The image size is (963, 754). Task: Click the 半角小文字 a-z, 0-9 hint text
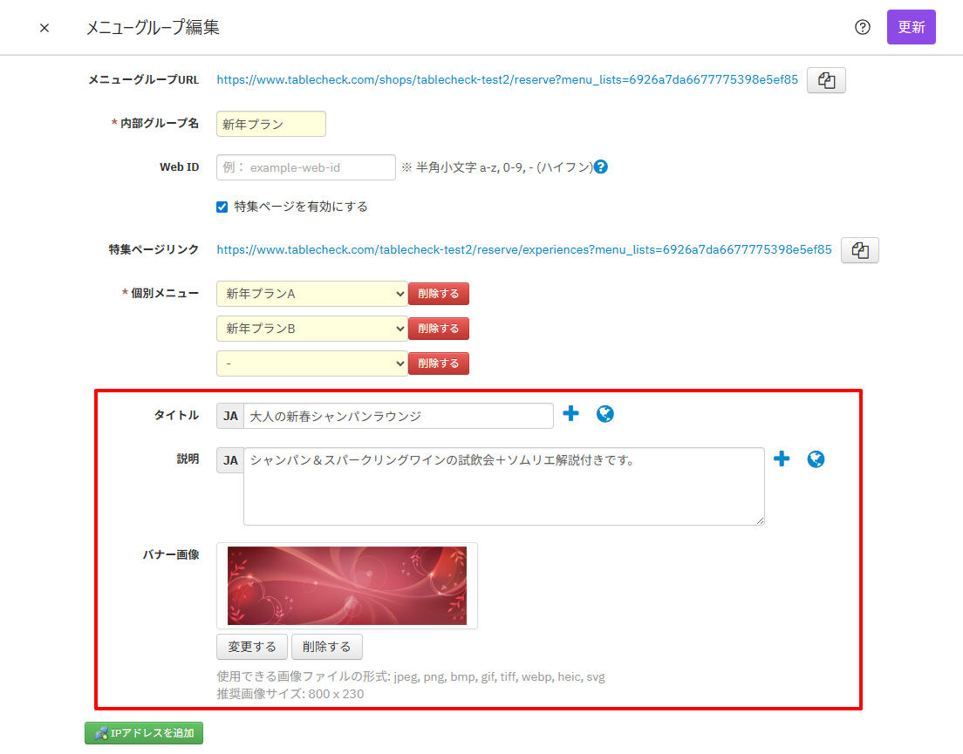(x=497, y=166)
